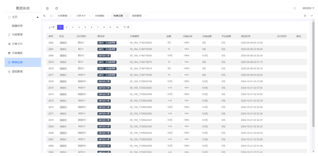Viewport: 318px width, 156px height.
Task: Jump to page 10 in pagination
Action: tap(117, 27)
